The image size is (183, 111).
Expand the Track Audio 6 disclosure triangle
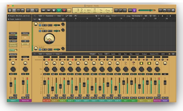(9, 19)
